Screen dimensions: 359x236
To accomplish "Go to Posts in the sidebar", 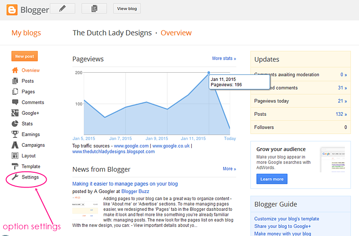I will click(28, 81).
